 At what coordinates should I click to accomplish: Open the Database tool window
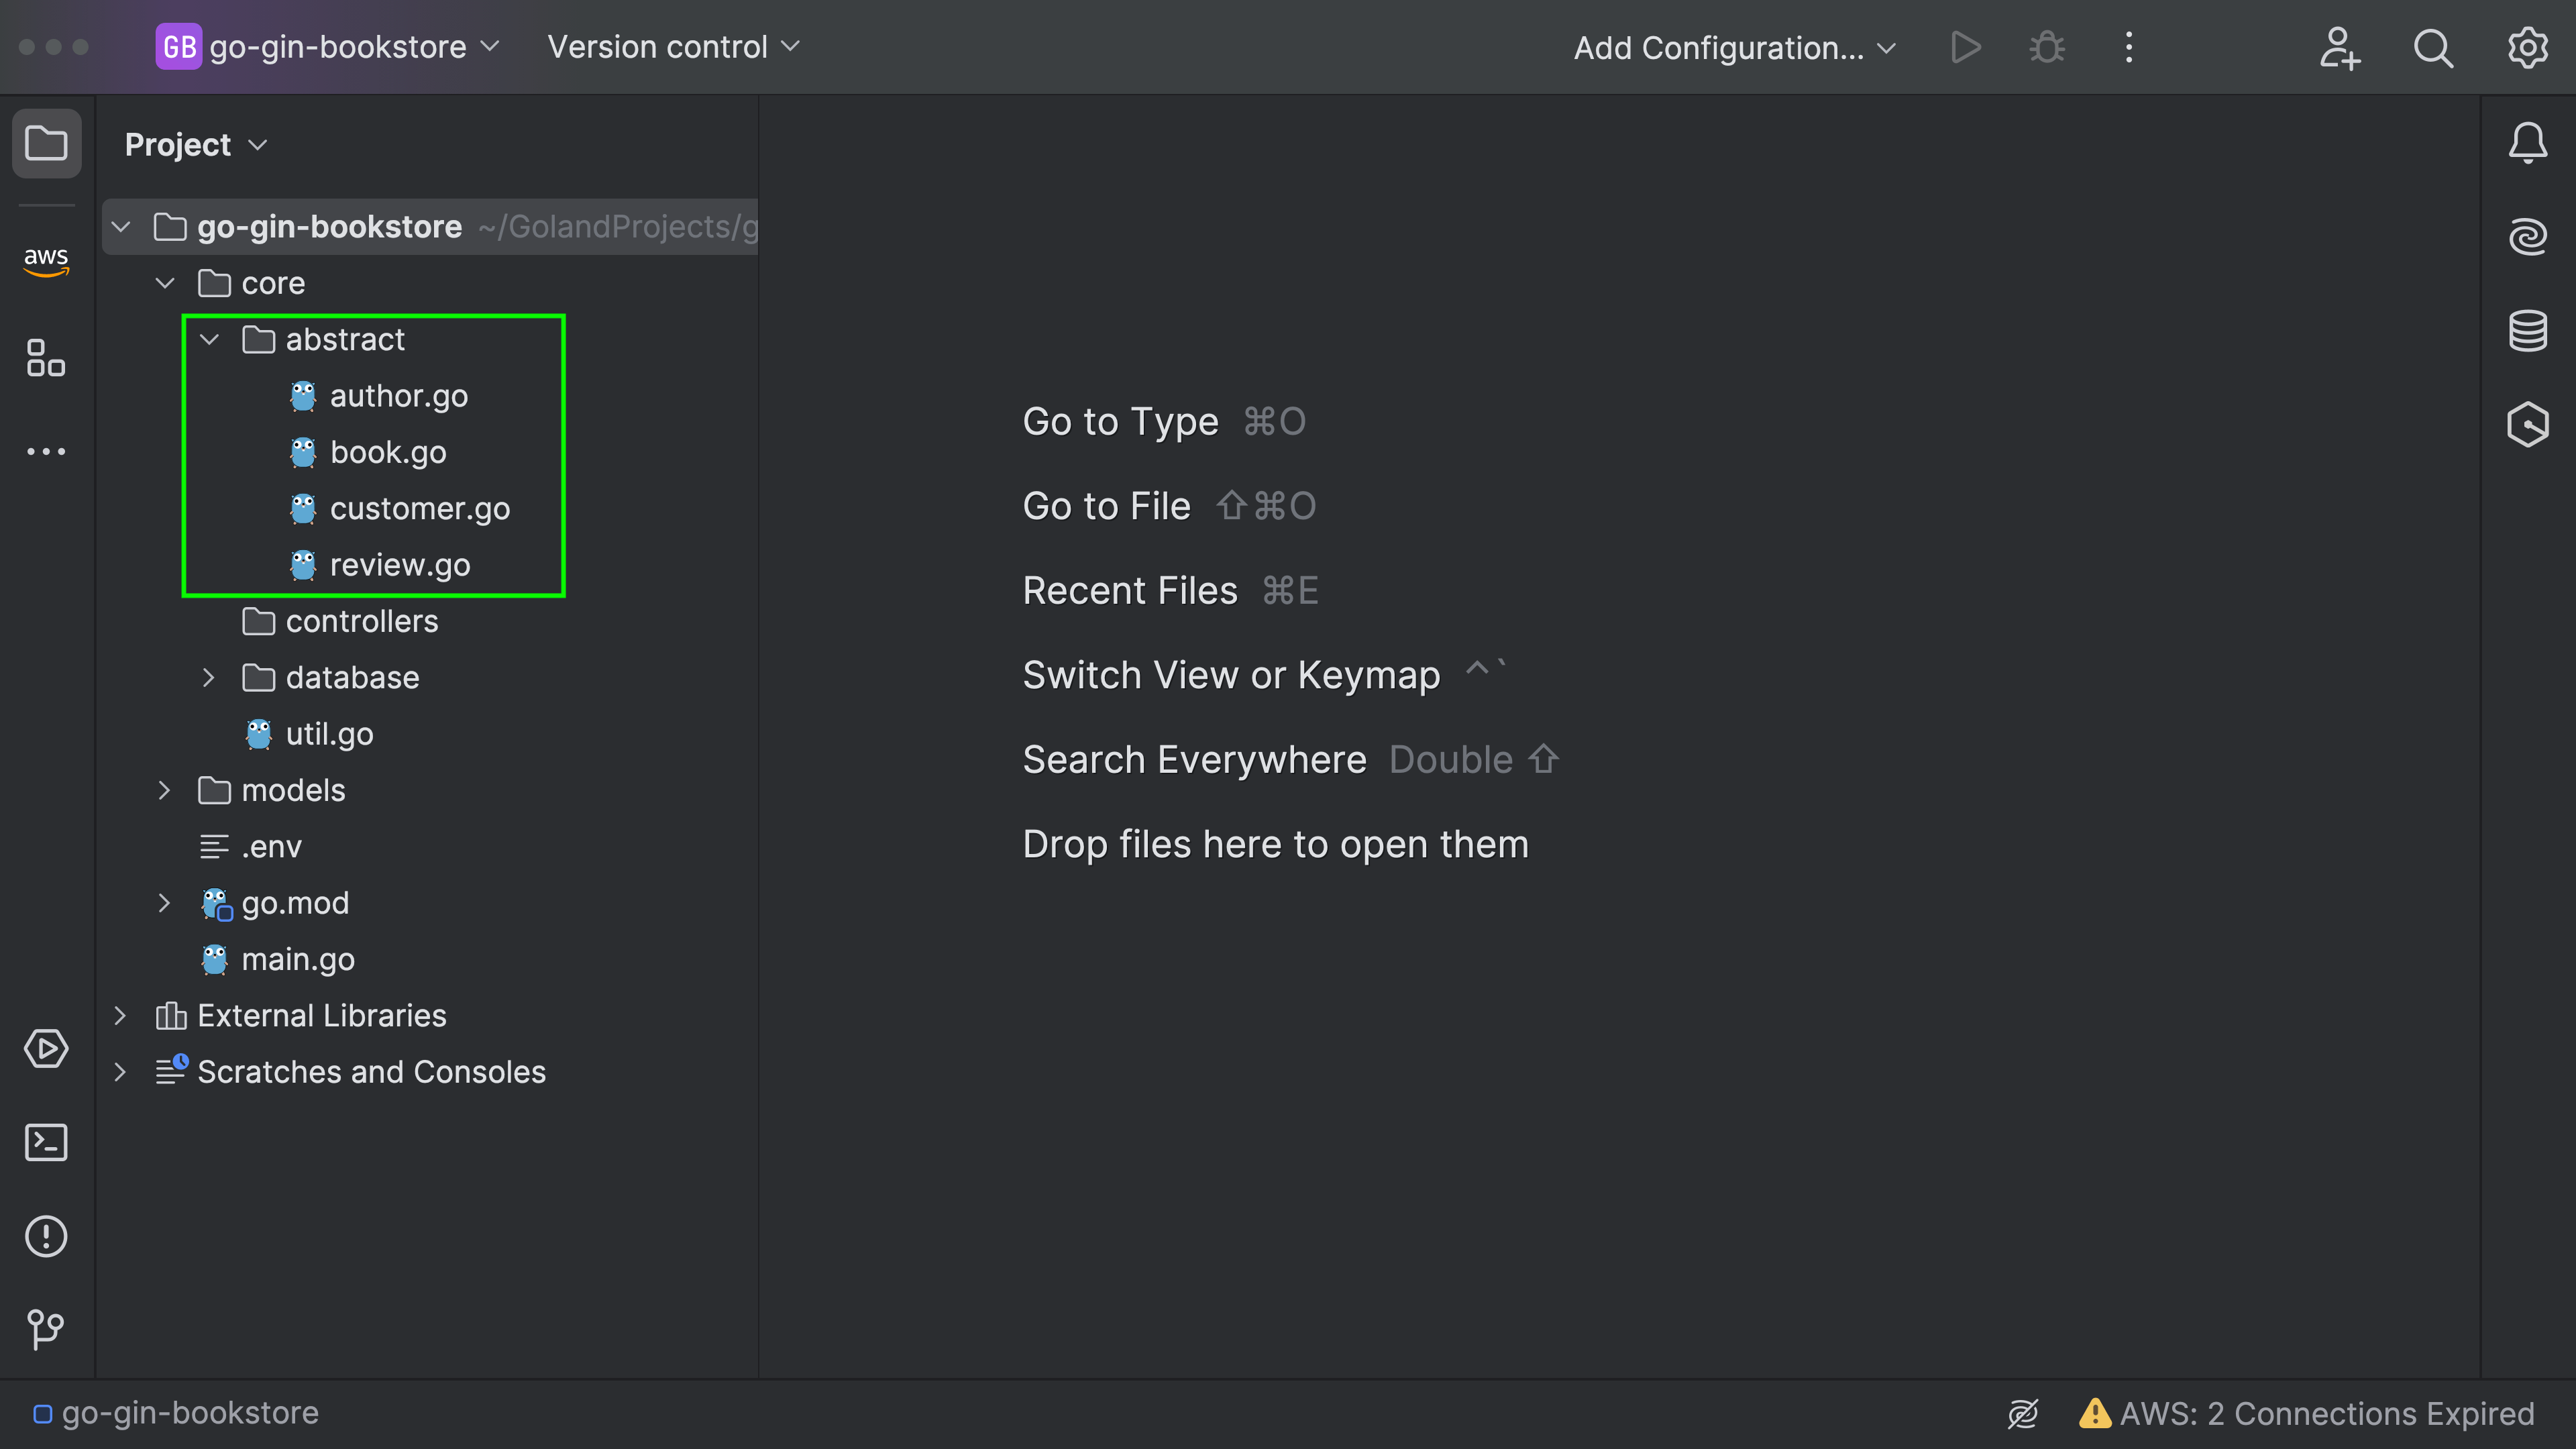[2527, 331]
